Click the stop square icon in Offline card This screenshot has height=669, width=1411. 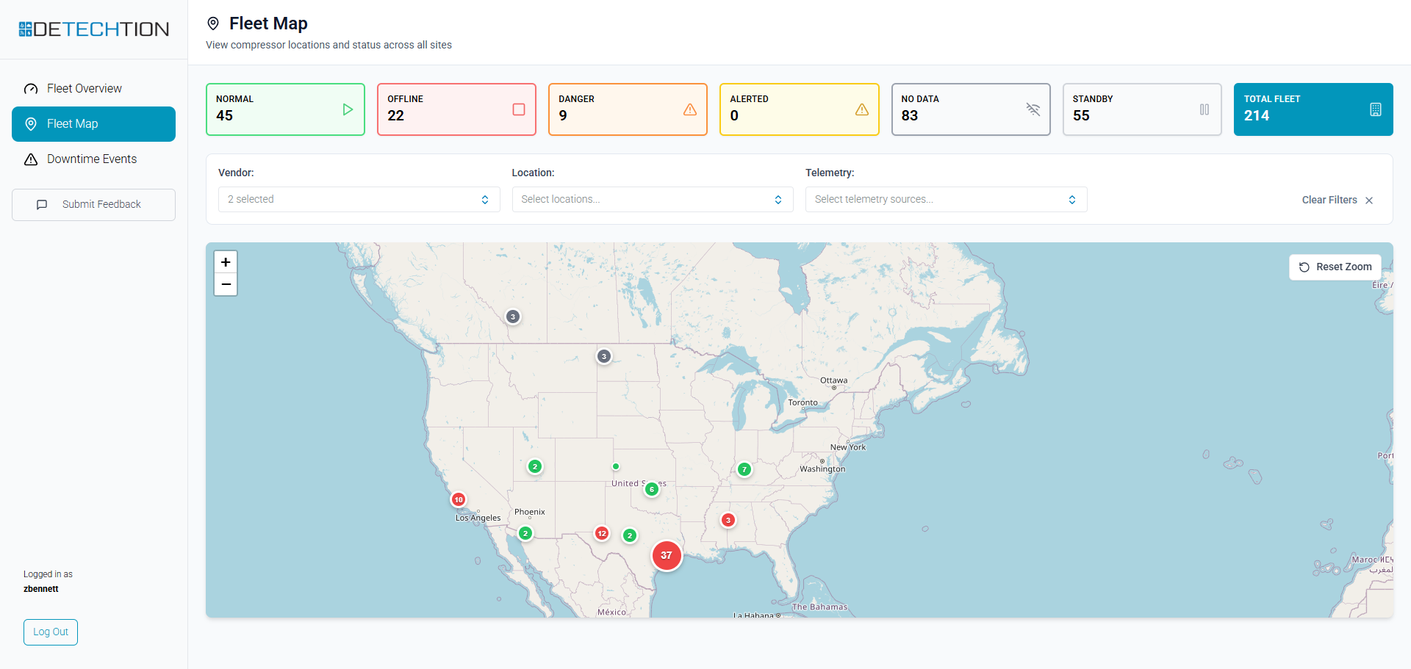[519, 109]
